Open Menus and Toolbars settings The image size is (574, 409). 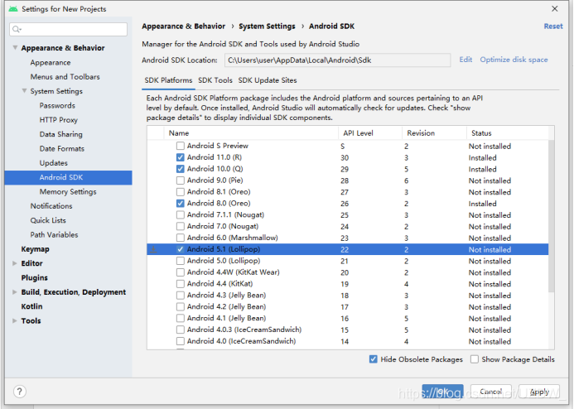65,77
